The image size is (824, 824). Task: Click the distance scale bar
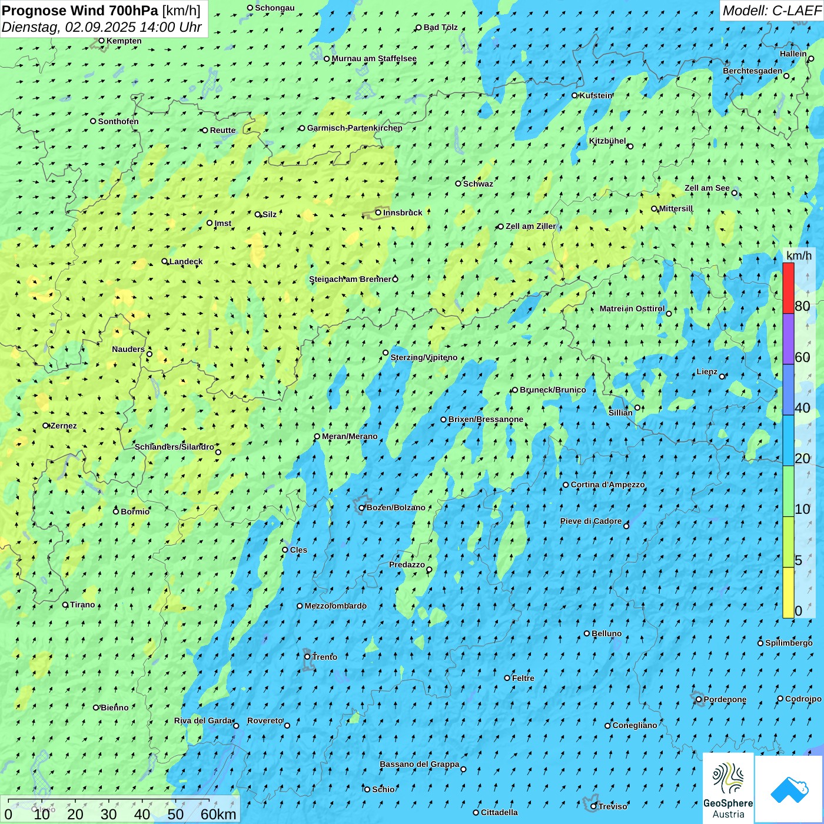(x=109, y=801)
